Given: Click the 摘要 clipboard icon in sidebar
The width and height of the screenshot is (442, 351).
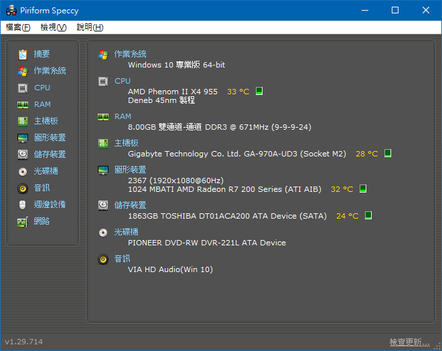Looking at the screenshot, I should click(23, 54).
